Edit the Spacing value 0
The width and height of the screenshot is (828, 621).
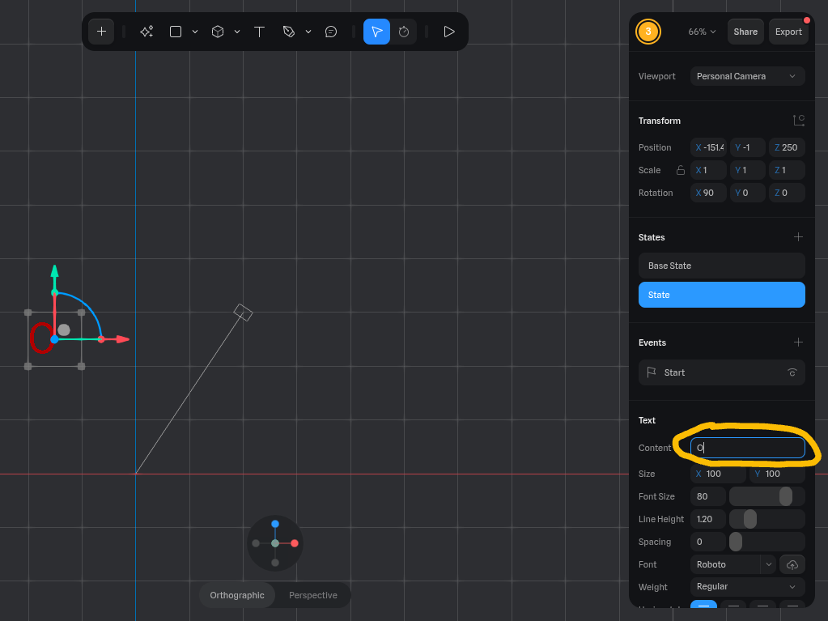coord(708,542)
